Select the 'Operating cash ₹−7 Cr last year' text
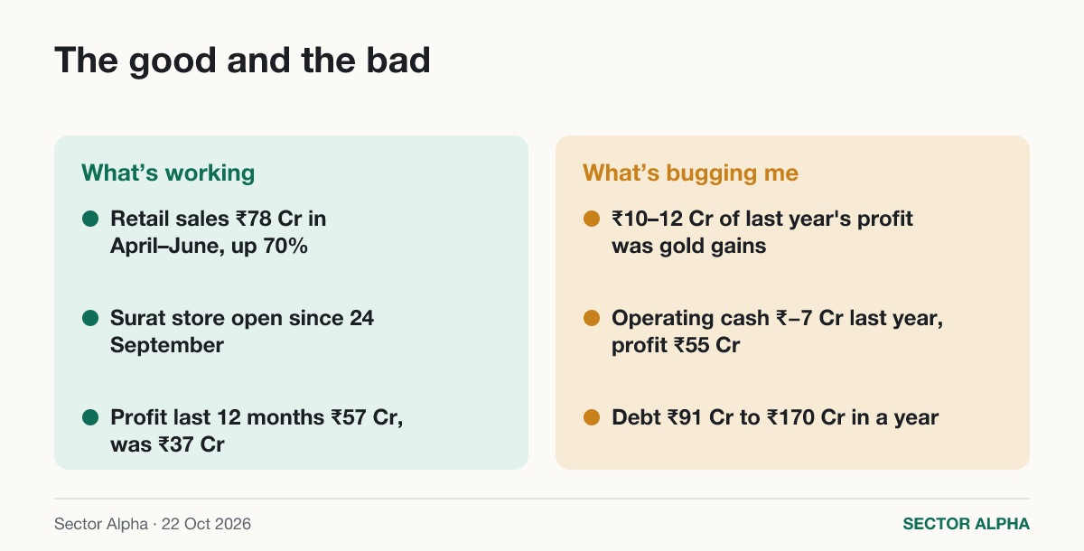The width and height of the screenshot is (1084, 551). [778, 318]
